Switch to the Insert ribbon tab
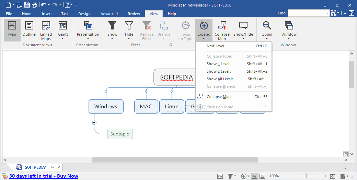Screen dimensions: 357x180 47,14
